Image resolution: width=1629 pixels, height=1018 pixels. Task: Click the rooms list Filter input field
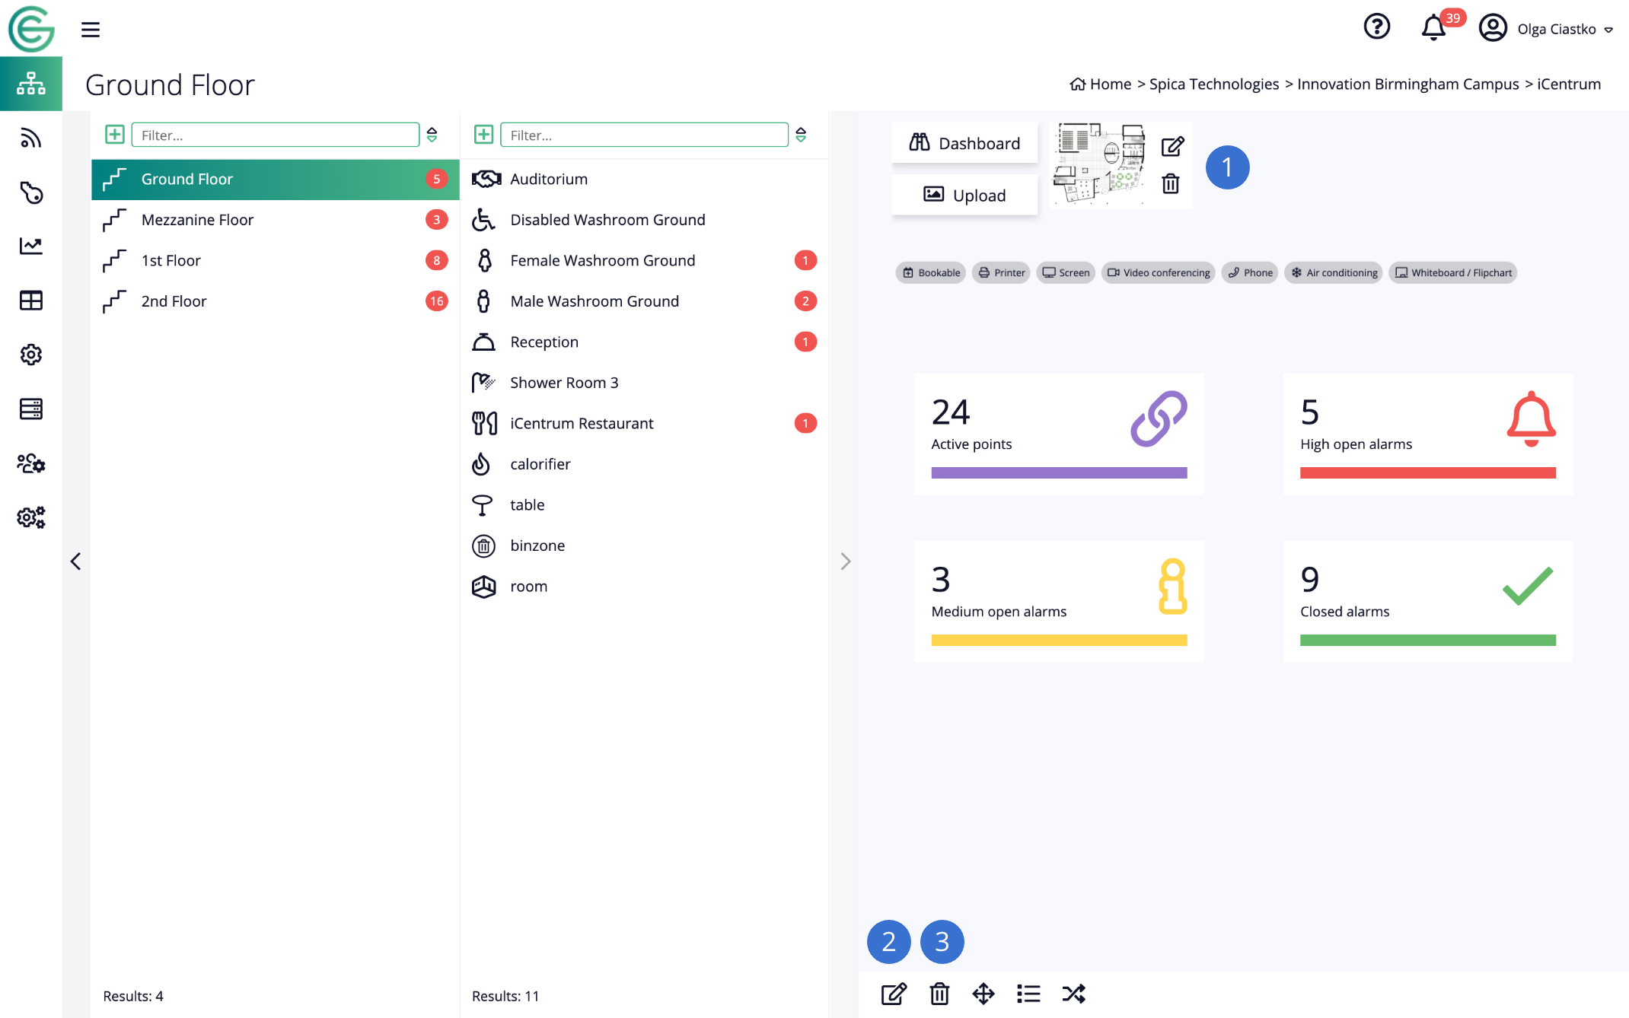644,135
